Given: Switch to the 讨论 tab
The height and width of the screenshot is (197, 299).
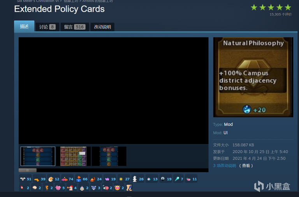Looking at the screenshot, I should pos(47,27).
